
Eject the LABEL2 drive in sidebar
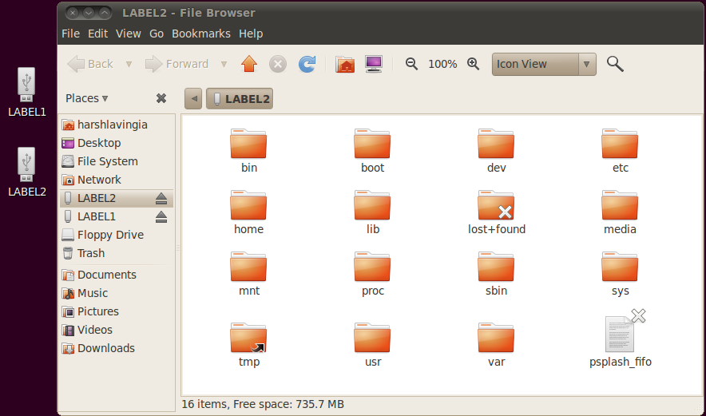(x=161, y=198)
